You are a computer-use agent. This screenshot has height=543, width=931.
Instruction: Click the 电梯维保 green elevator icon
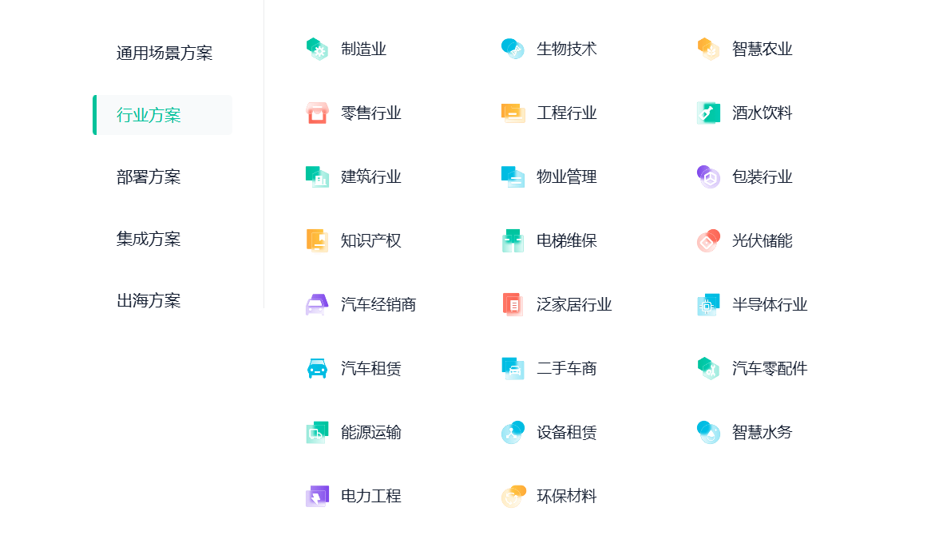[x=513, y=240]
